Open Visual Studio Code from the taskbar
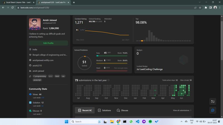The width and height of the screenshot is (223, 125). pyautogui.click(x=137, y=122)
